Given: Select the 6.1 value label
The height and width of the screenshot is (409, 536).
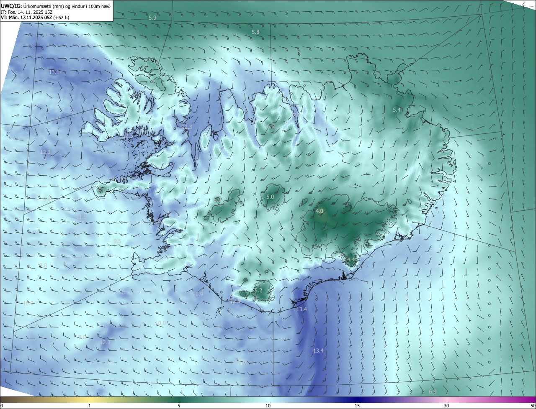Looking at the screenshot, I should [101, 190].
